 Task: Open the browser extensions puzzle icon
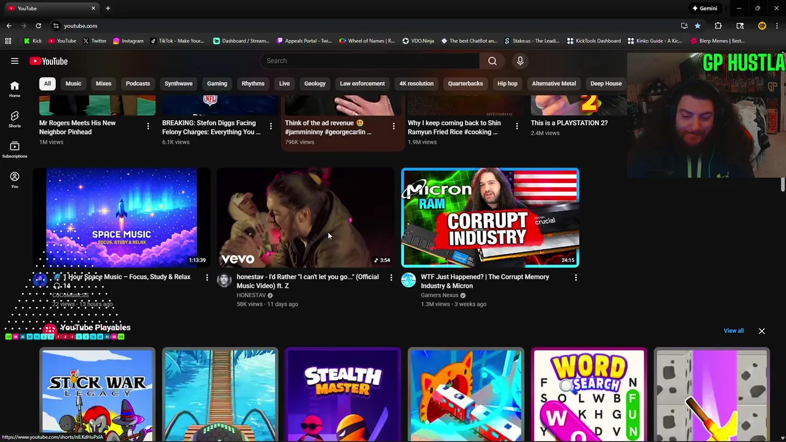coord(718,26)
